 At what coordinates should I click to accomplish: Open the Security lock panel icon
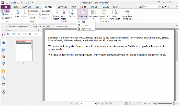4,71
